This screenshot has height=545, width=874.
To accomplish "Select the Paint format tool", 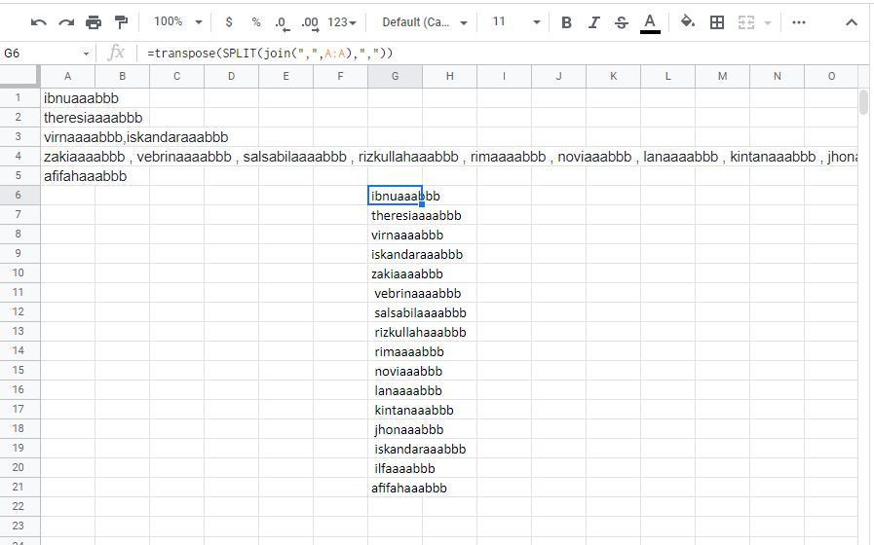I will point(121,22).
